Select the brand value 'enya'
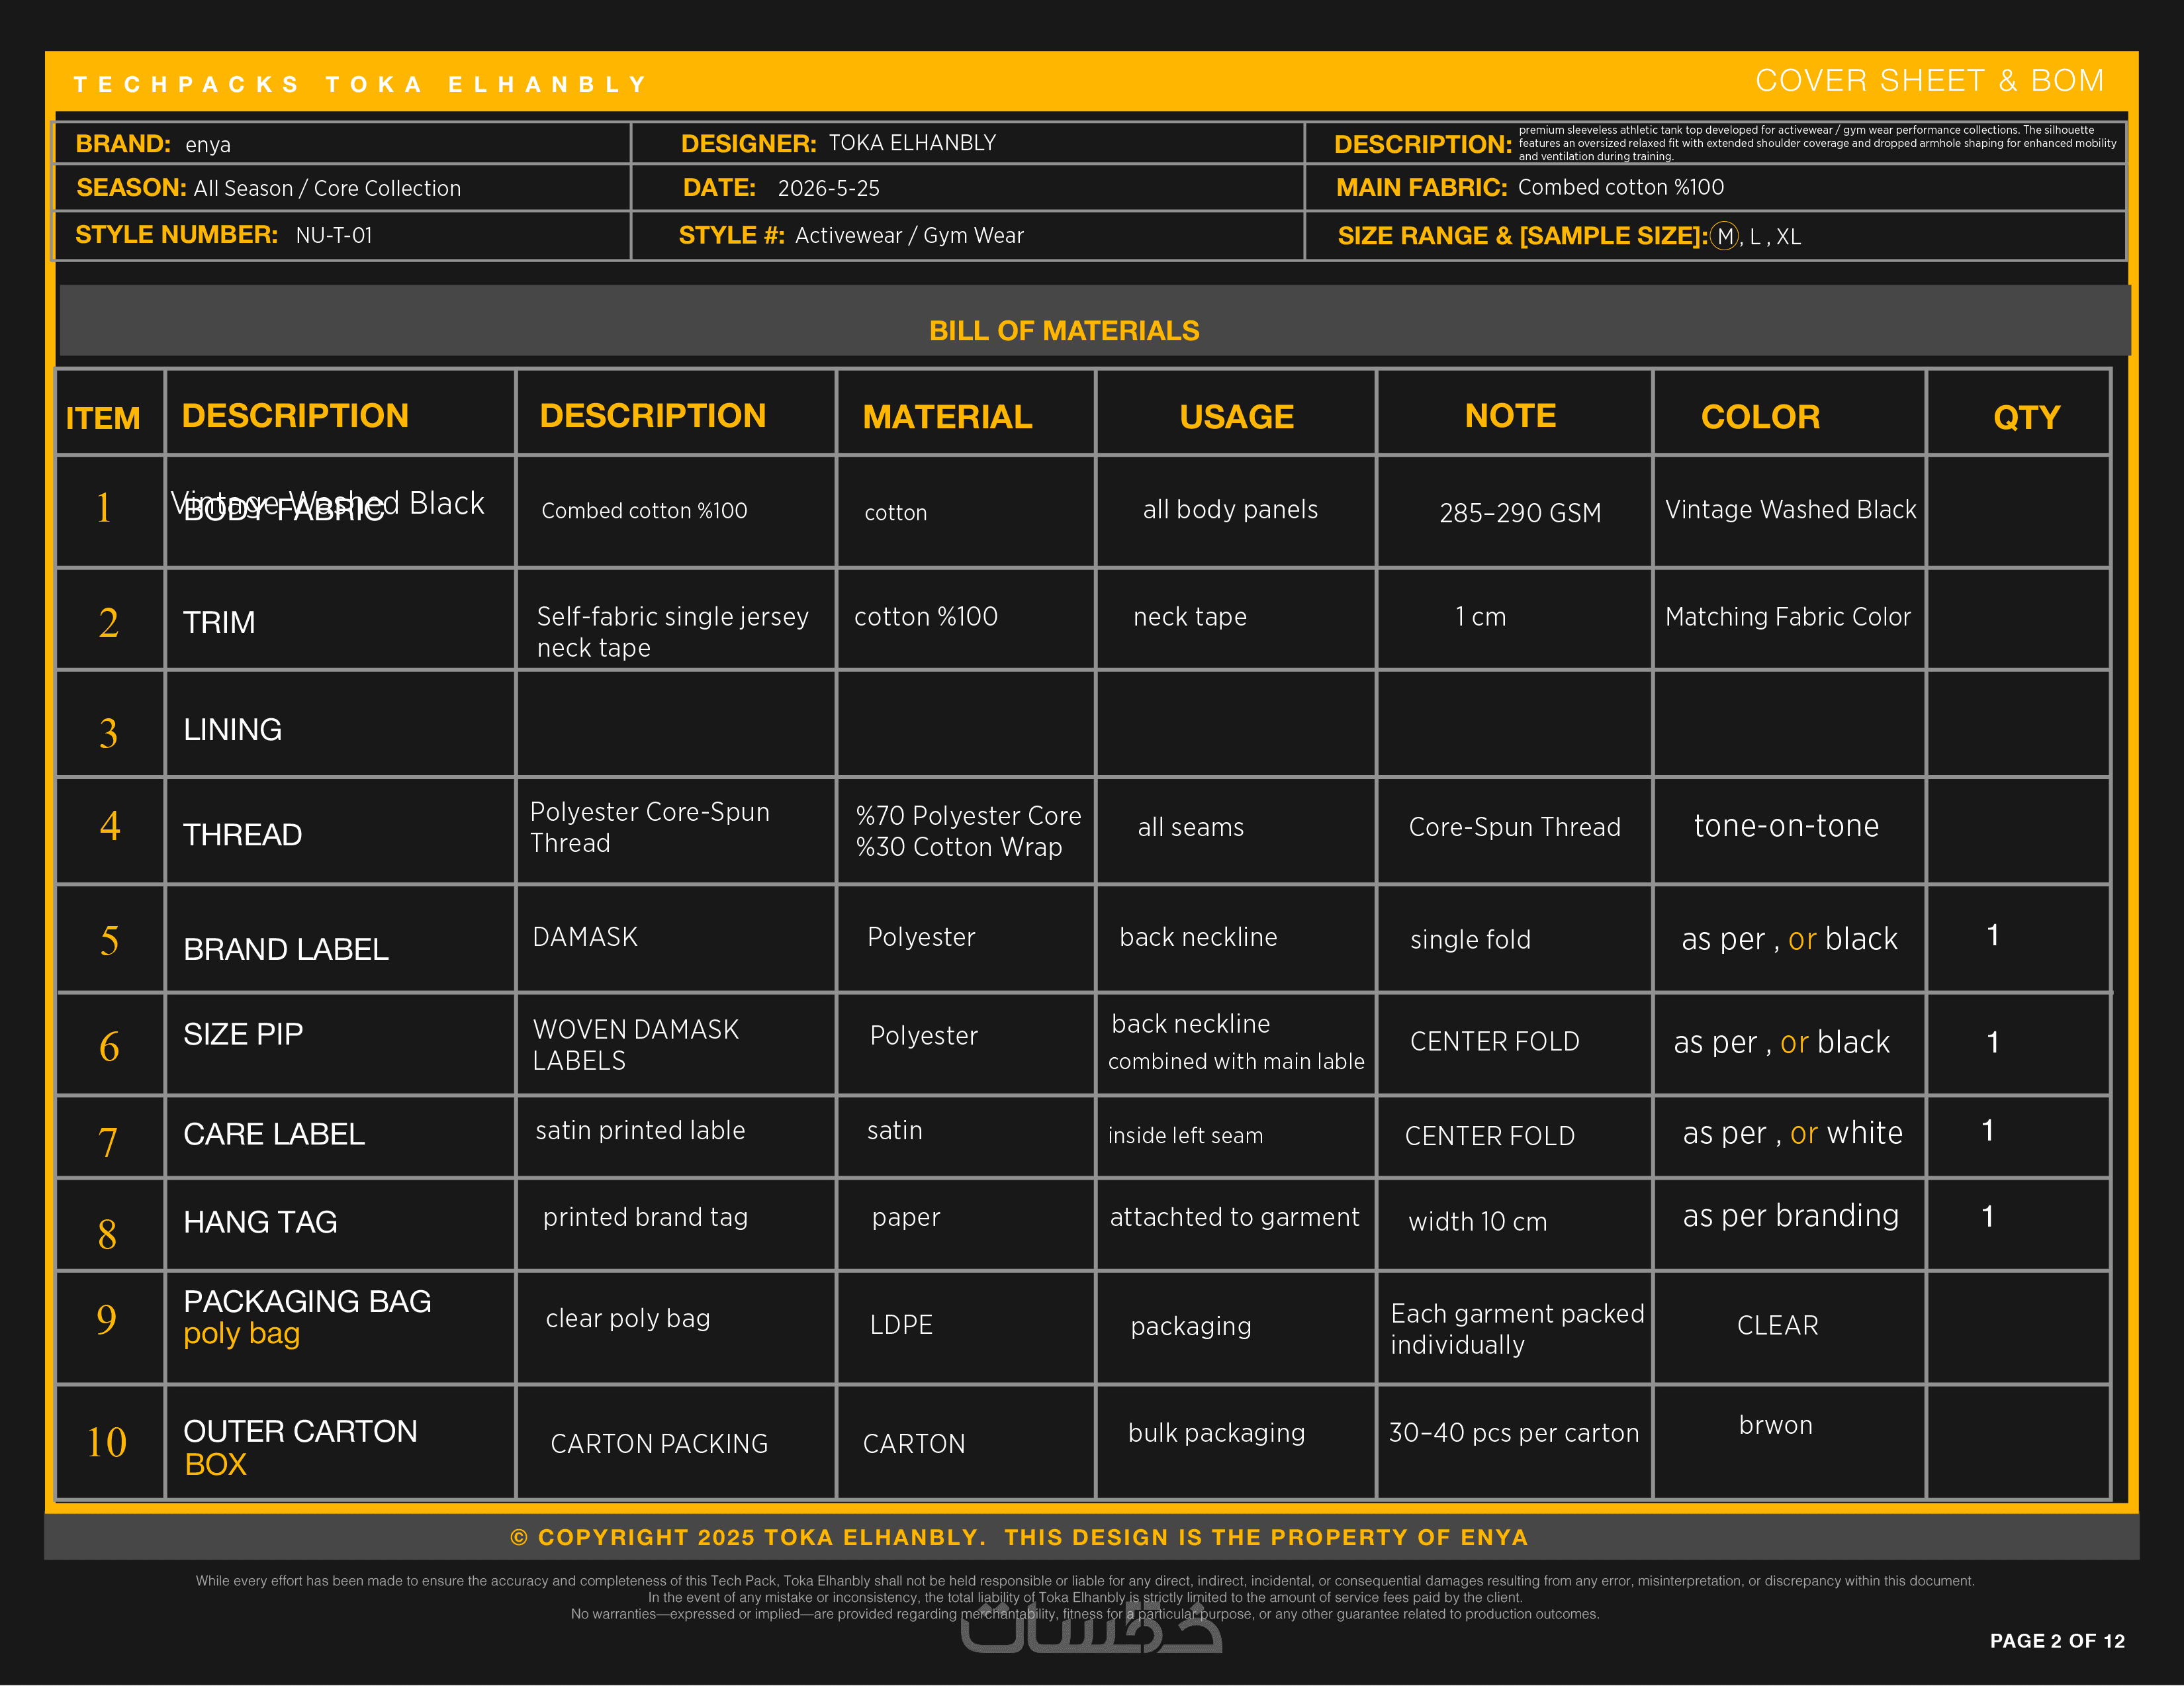 pyautogui.click(x=208, y=145)
